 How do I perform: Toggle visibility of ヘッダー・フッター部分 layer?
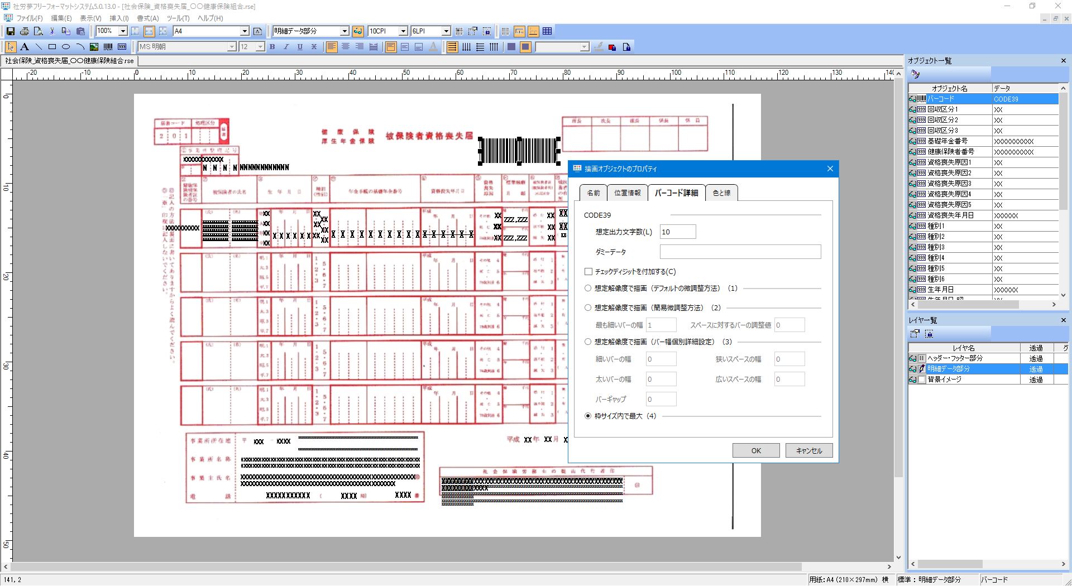[x=913, y=358]
